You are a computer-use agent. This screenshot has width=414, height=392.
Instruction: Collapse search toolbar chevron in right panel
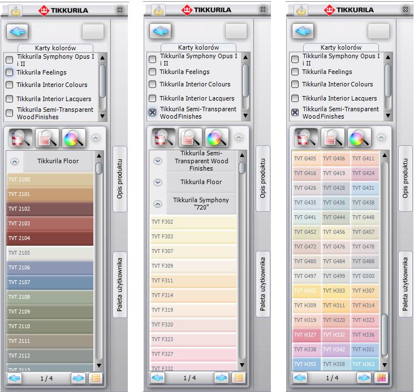pos(382,137)
